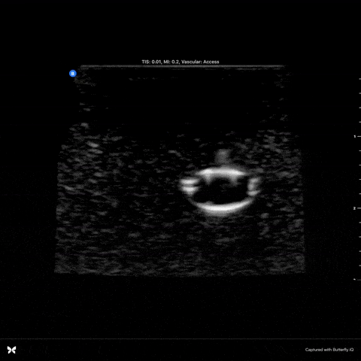Click the 'TIS: 0.01, MI: 0.2, Vascular: Access' text
Viewport: 361px width, 361px height.
(180, 62)
